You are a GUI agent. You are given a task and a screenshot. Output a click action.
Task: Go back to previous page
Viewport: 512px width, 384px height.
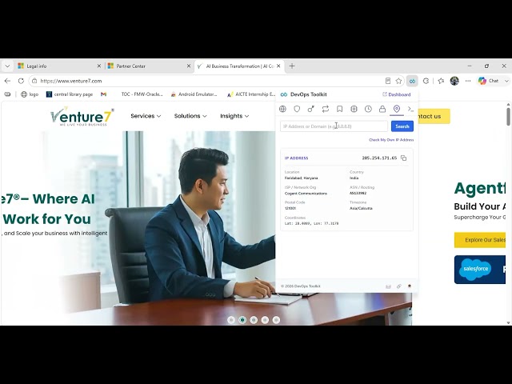coord(7,81)
